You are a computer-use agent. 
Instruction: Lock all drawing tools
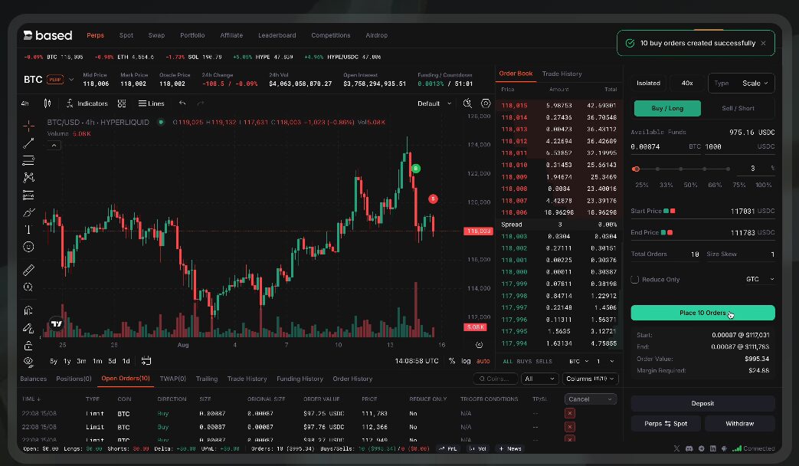click(28, 346)
